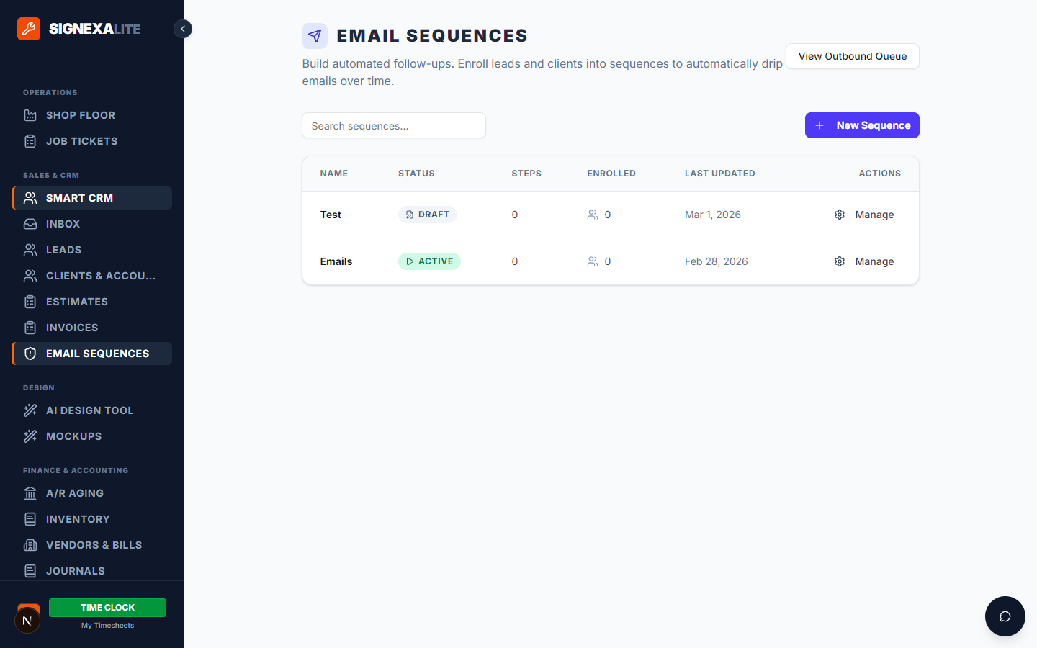This screenshot has width=1037, height=648.
Task: Go to Job Tickets in the sidebar
Action: [81, 141]
